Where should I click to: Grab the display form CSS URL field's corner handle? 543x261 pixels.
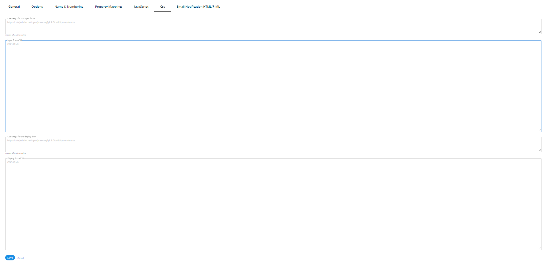[x=540, y=150]
